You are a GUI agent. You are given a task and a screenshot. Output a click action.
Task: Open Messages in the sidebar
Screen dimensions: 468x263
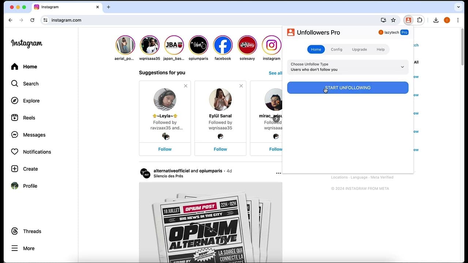(x=28, y=135)
